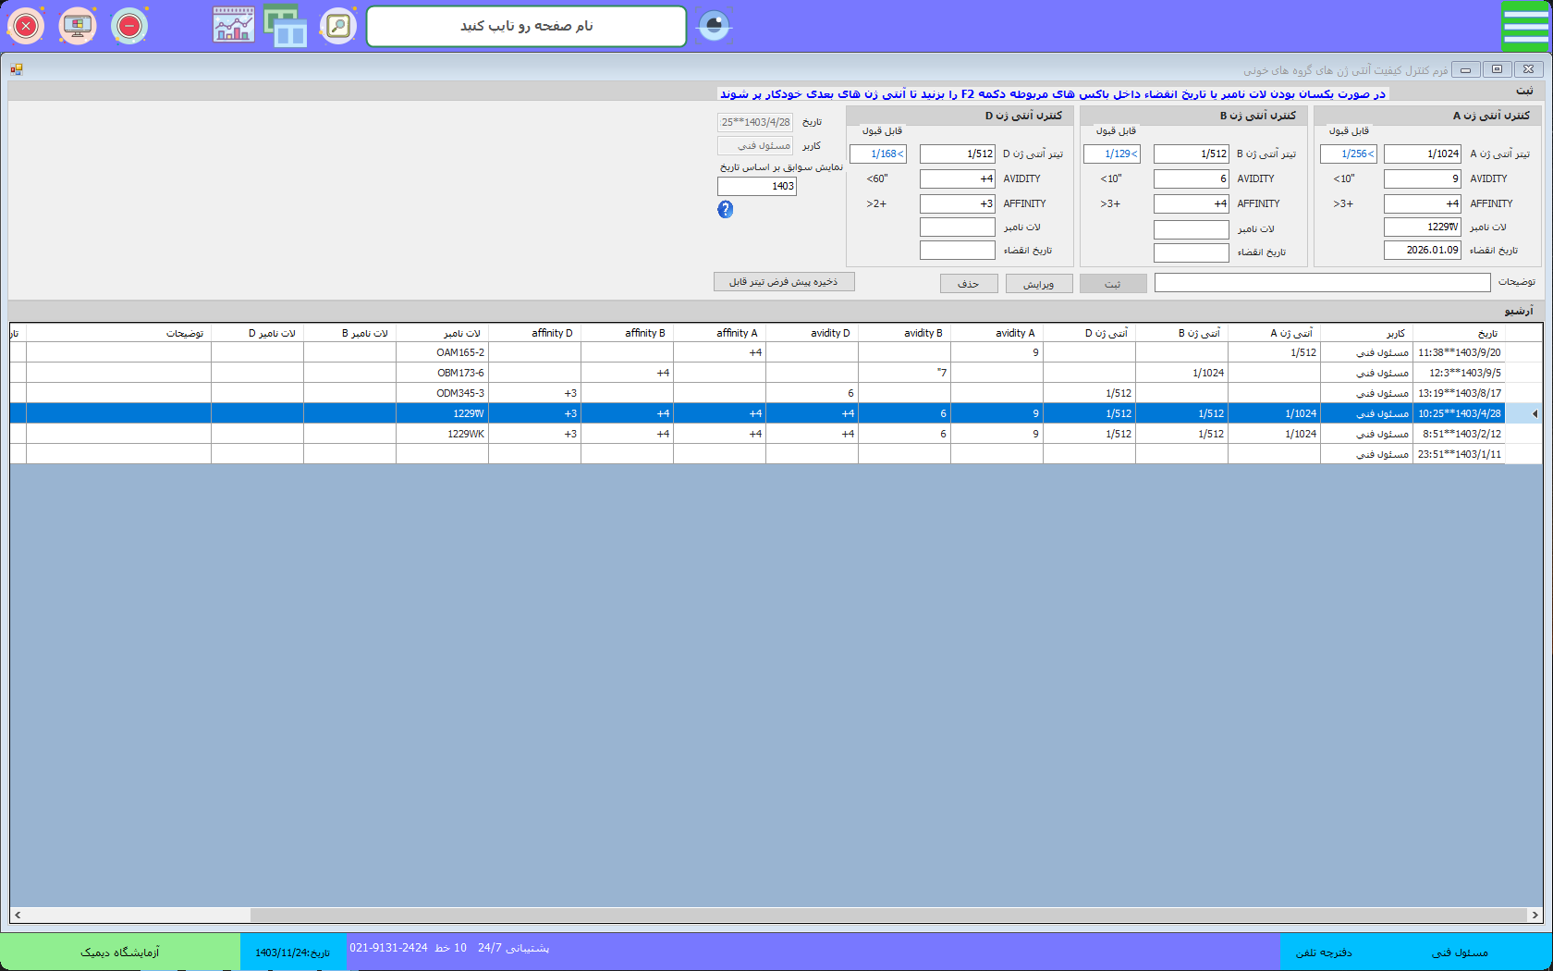Viewport: 1553px width, 971px height.
Task: Sort the archive by avidity A column header
Action: point(997,333)
